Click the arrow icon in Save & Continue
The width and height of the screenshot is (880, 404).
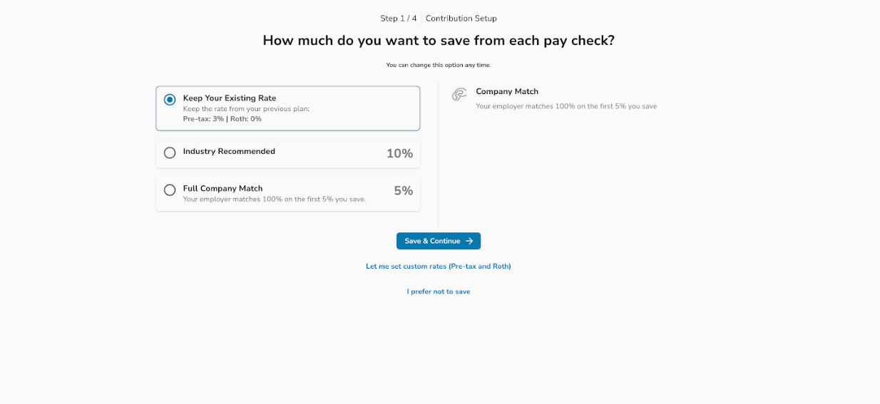point(469,241)
